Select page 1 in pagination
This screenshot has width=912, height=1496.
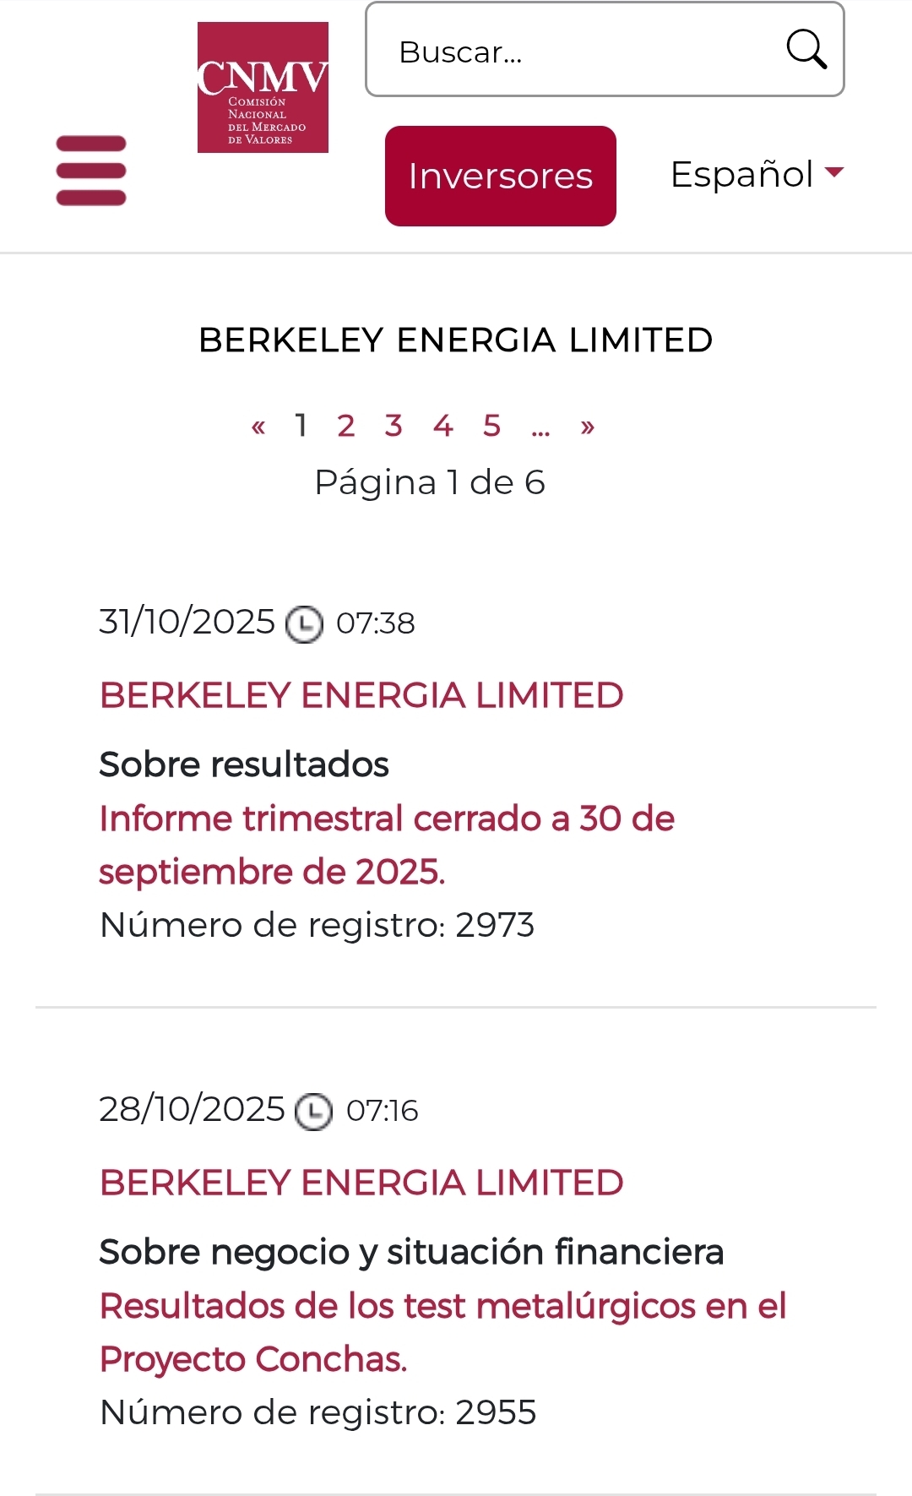click(301, 426)
